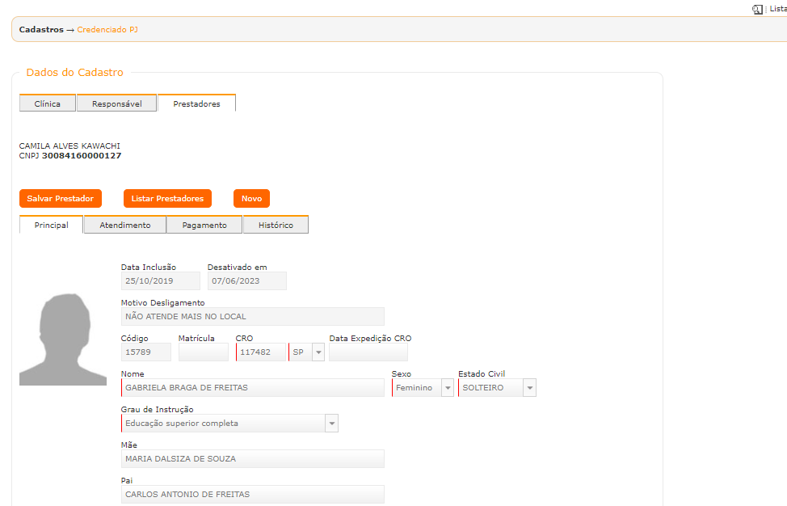Image resolution: width=787 pixels, height=506 pixels.
Task: Open the Clínica tab
Action: pyautogui.click(x=48, y=103)
